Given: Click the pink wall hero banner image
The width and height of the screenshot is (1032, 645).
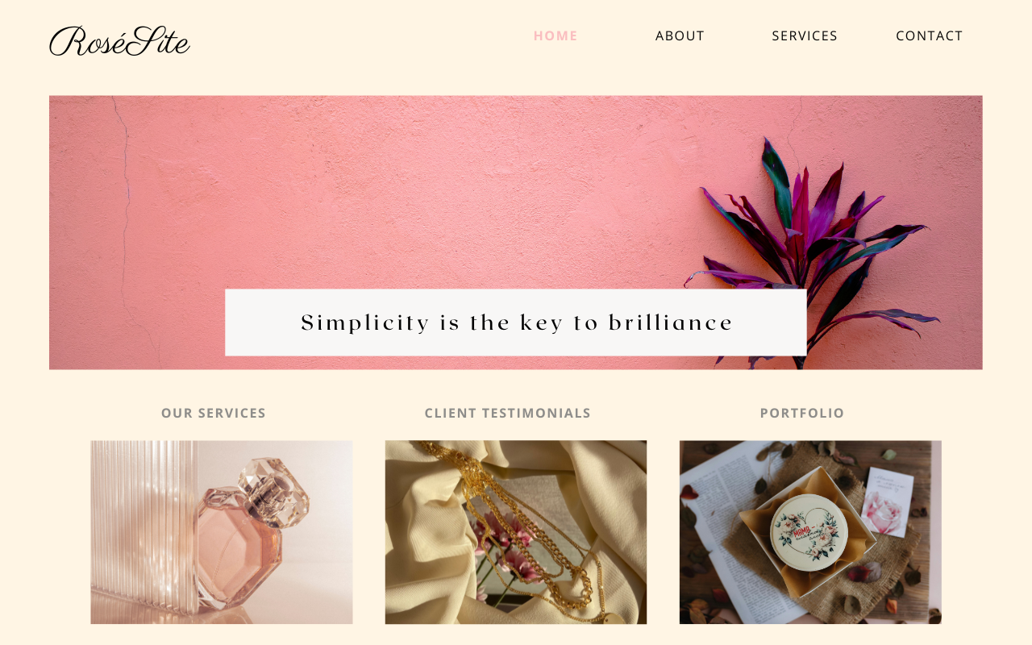Looking at the screenshot, I should click(516, 232).
